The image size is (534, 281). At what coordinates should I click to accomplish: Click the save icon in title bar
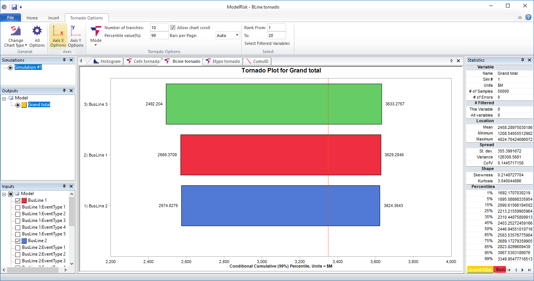coord(14,7)
